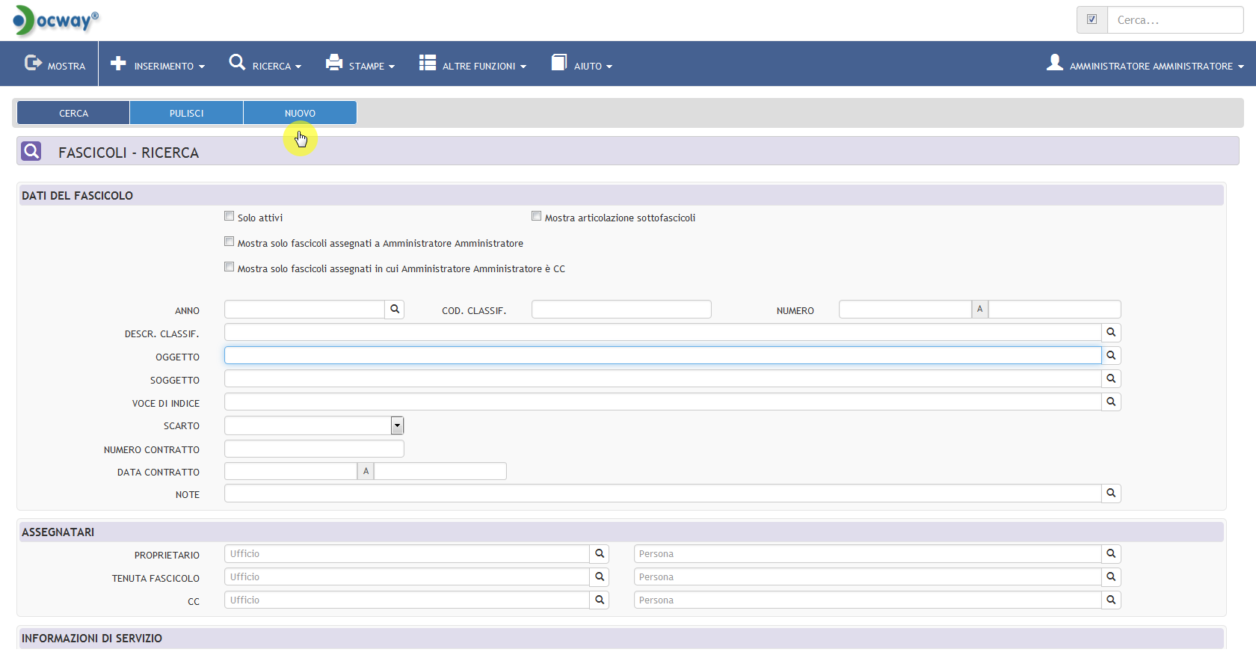This screenshot has height=655, width=1256.
Task: Open lookup for VOCE DI INDICE field
Action: point(1111,402)
